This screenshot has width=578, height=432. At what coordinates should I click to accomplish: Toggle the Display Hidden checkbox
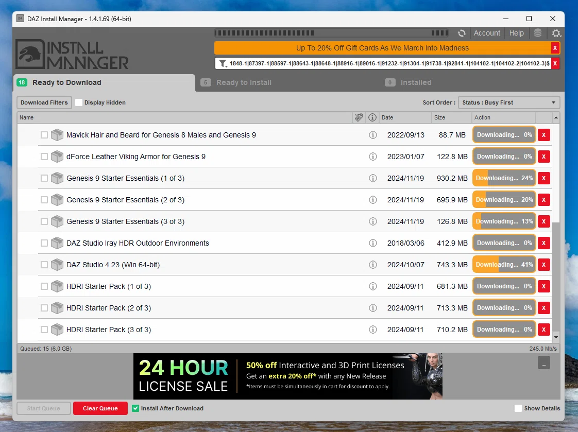[78, 102]
